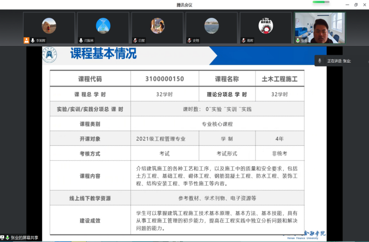Screen dimensions: 369x242
Task: Click 蒋晖's microphone status icon
Action: tap(243, 40)
